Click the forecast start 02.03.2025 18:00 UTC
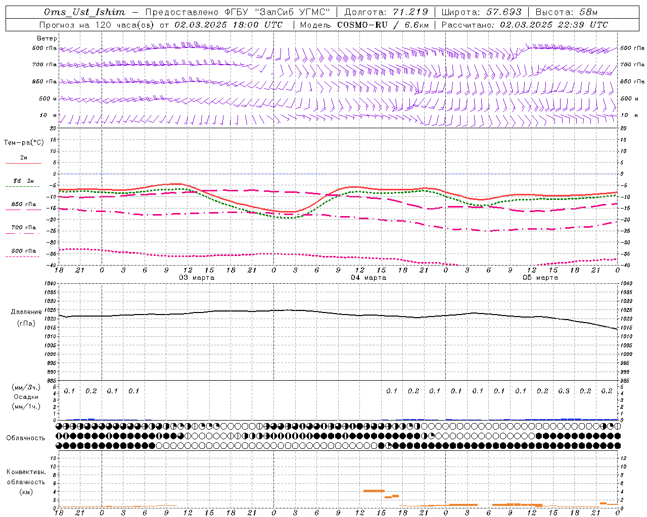Image resolution: width=647 pixels, height=517 pixels. coord(228,25)
